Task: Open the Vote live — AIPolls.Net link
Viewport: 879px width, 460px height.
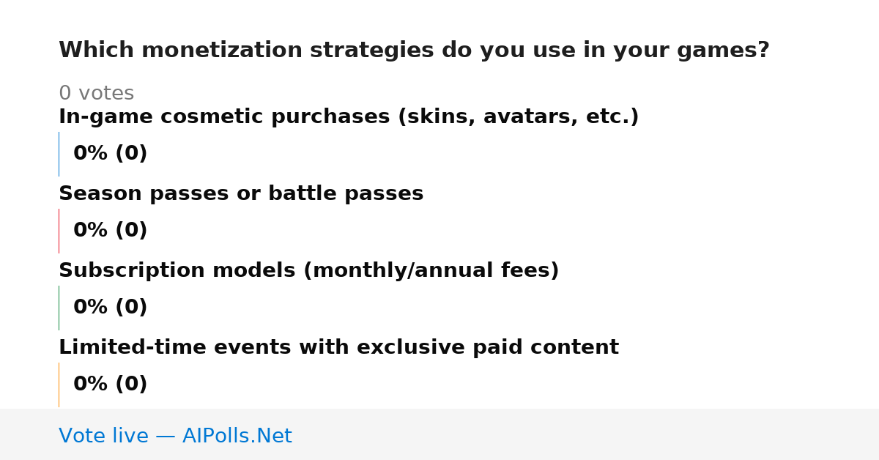Action: coord(175,436)
